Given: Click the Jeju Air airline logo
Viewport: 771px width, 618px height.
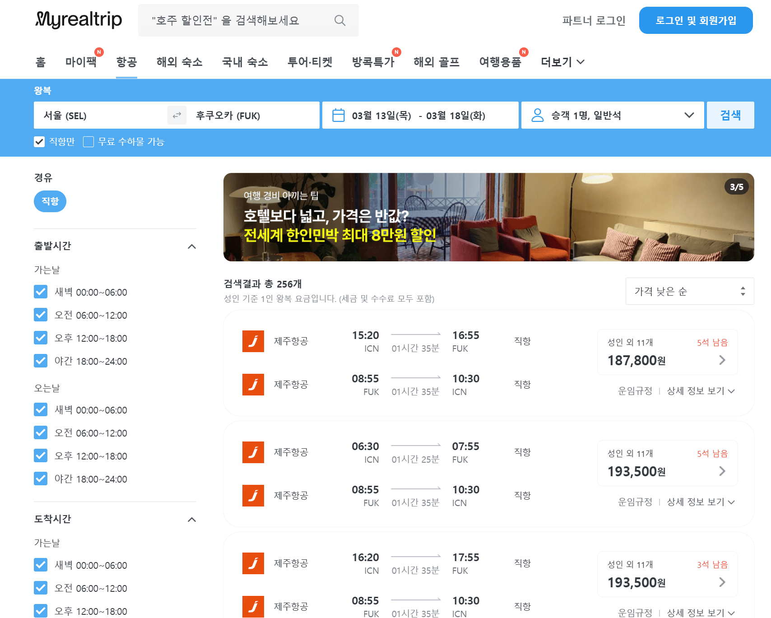Looking at the screenshot, I should 253,341.
